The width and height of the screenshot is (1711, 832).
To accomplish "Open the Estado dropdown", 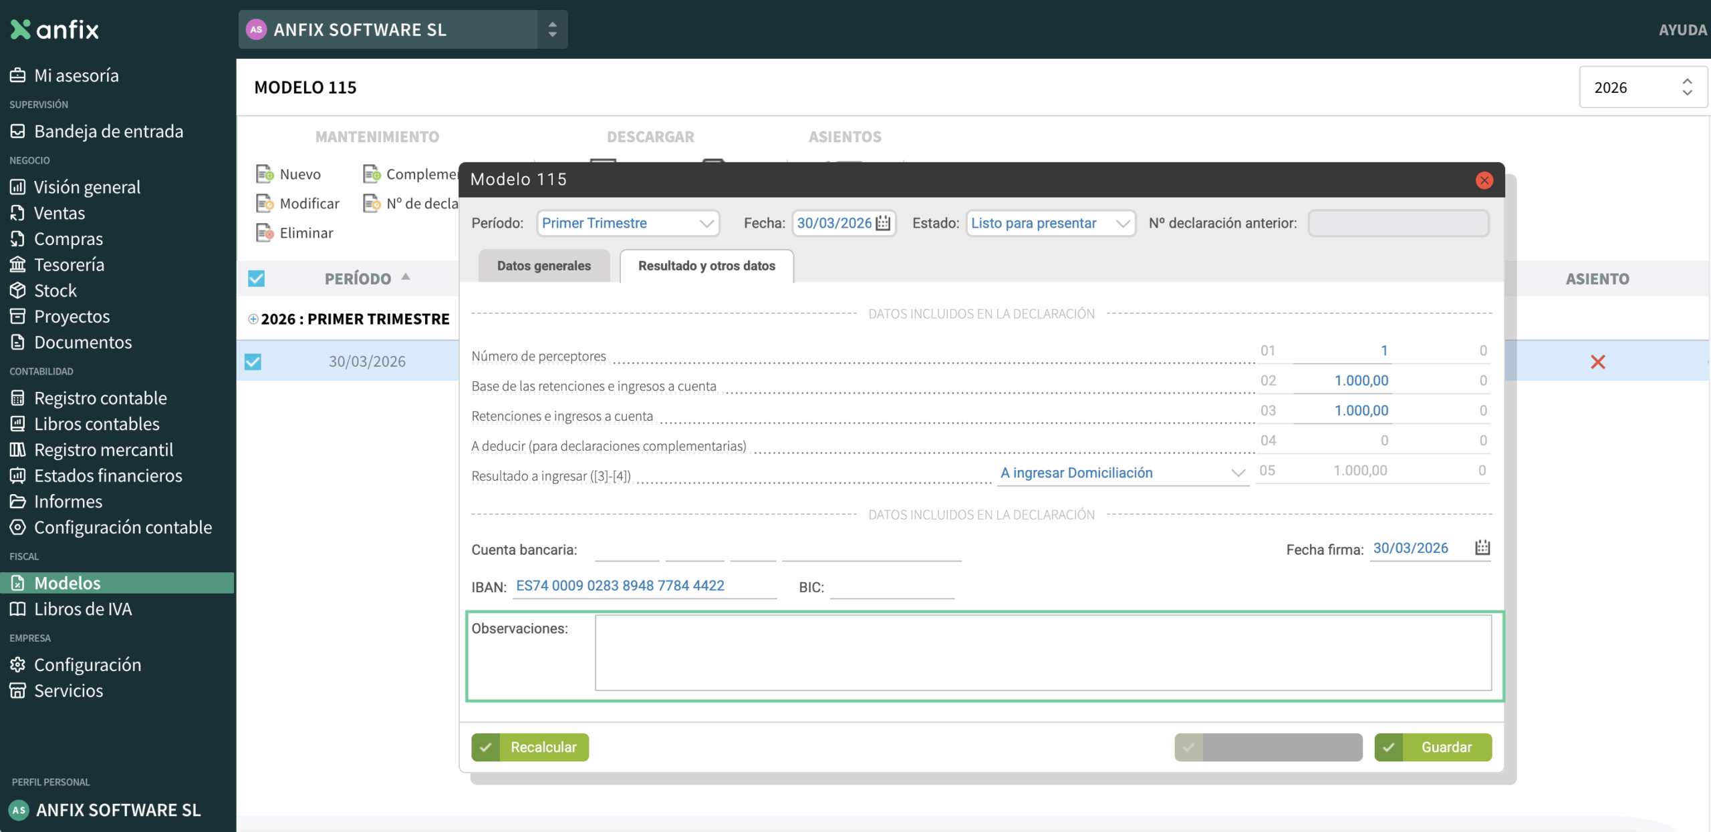I will [1050, 223].
